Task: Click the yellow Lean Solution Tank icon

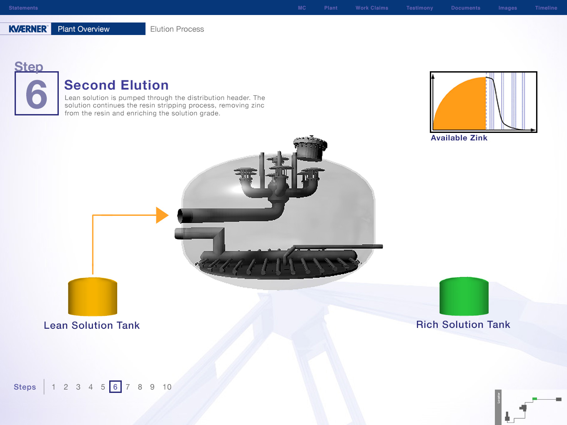Action: 93,297
